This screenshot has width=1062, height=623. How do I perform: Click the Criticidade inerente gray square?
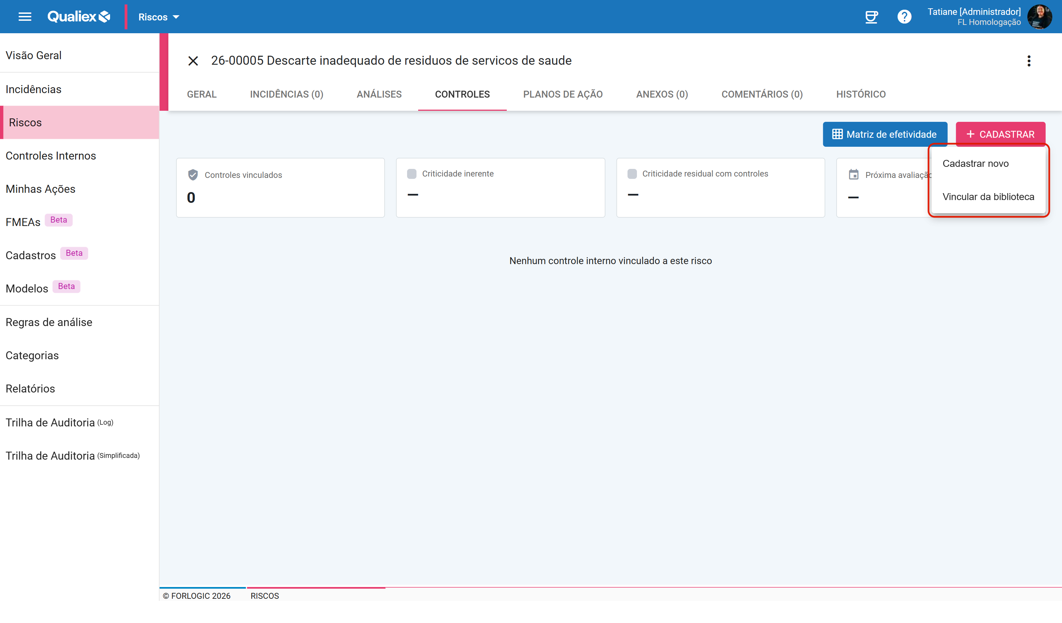pos(412,174)
